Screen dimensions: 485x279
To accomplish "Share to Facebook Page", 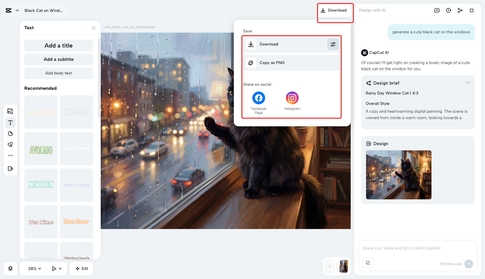I will (259, 103).
